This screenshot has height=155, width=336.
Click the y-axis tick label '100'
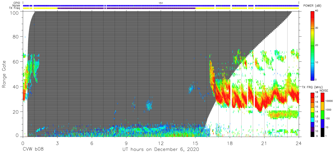pyautogui.click(x=15, y=13)
